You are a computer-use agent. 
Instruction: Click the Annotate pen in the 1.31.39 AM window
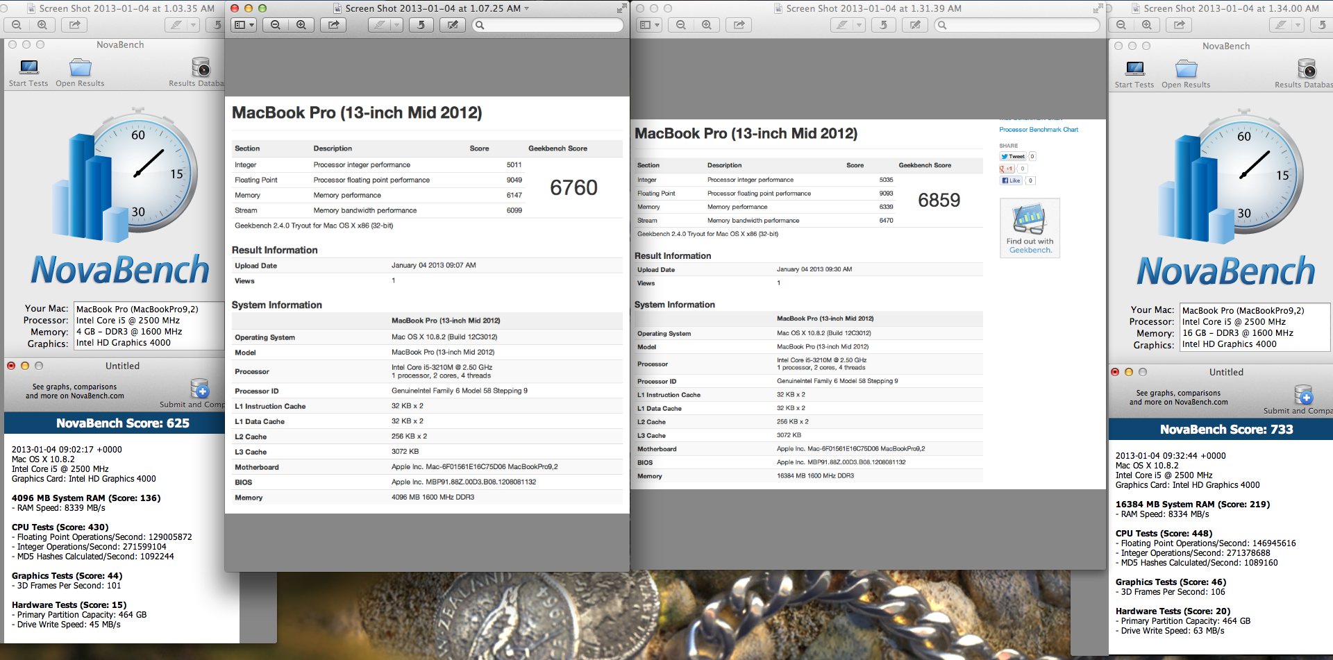coord(842,25)
